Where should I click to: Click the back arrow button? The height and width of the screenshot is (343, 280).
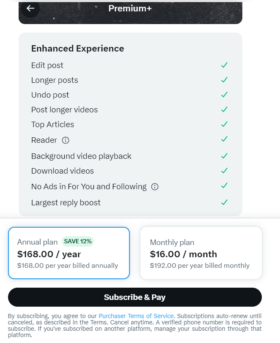30,8
